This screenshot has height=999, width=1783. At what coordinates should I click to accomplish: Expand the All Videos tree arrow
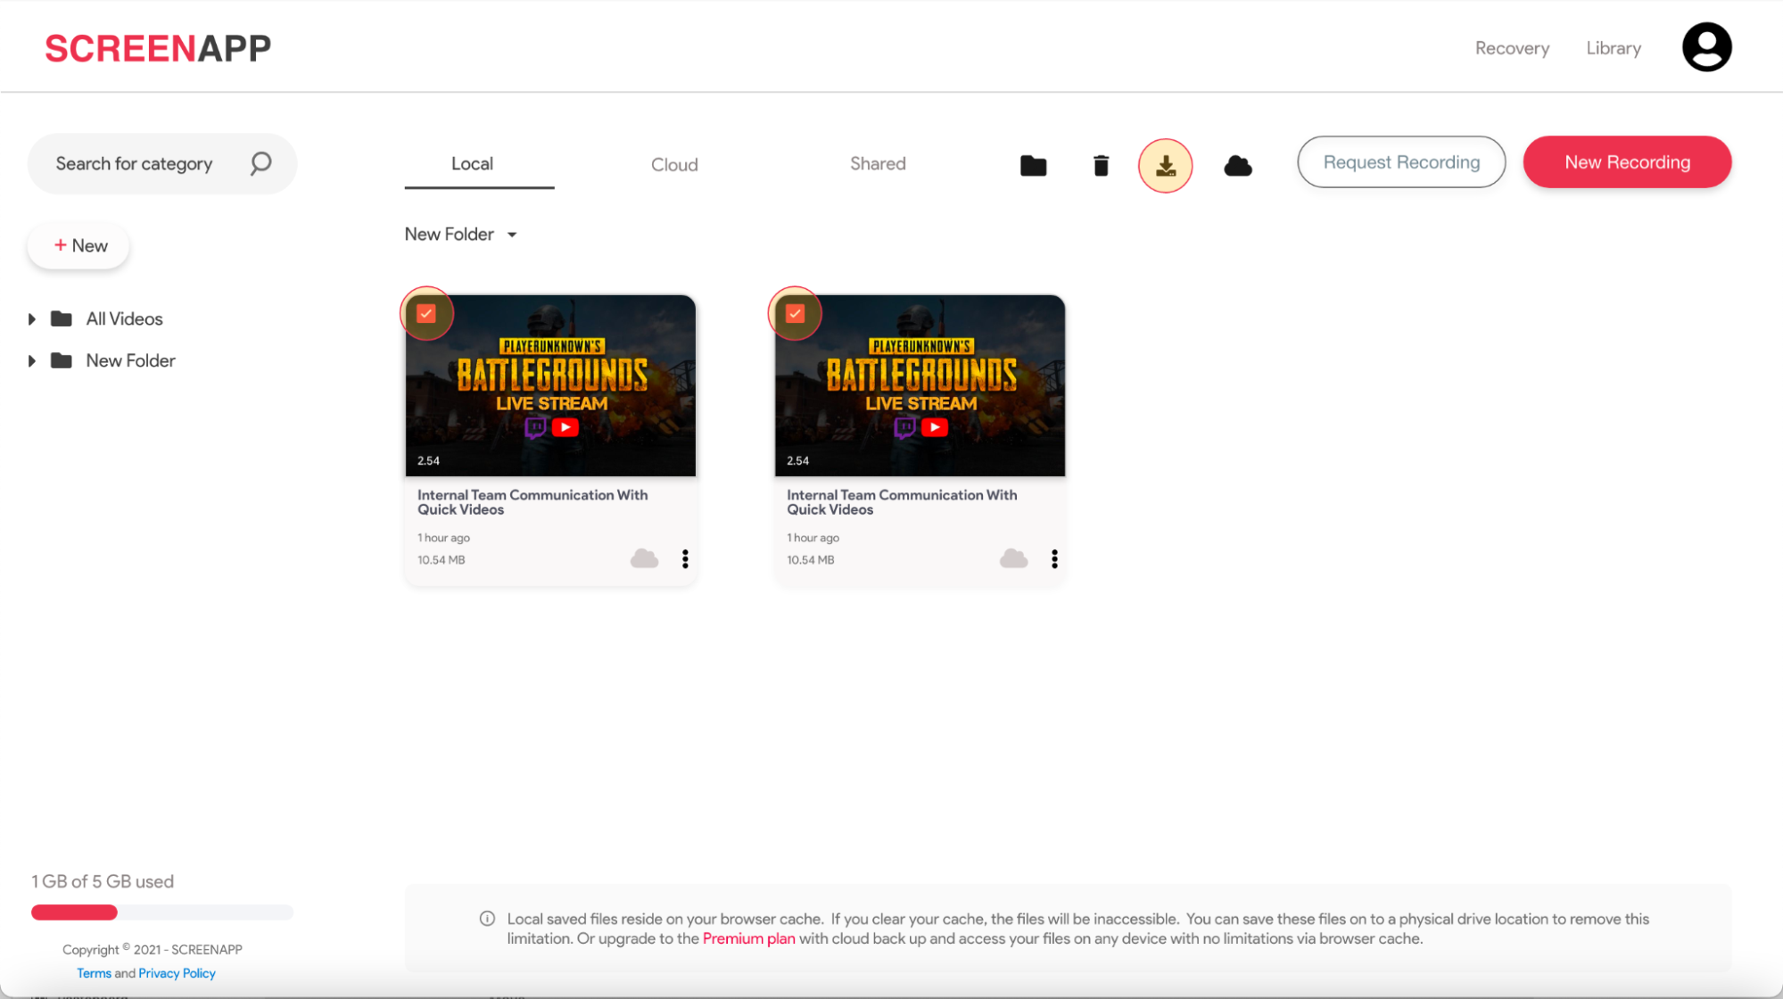pyautogui.click(x=32, y=319)
